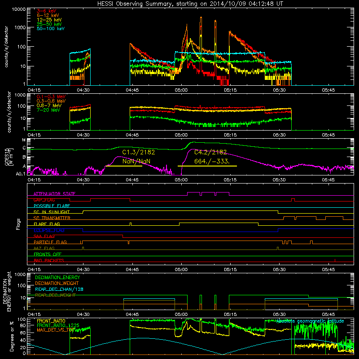Viewport: 359px width, 359px height.
Task: Select the SC_IN_SUNLIGHT flag label
Action: point(52,212)
